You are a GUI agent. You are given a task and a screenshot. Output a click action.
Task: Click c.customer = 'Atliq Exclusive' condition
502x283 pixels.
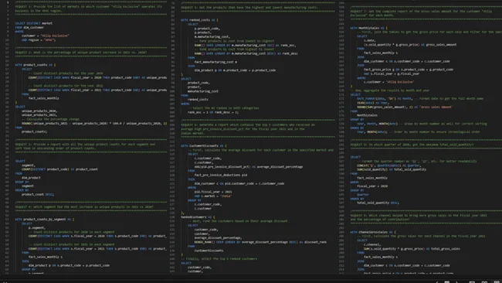[389, 82]
